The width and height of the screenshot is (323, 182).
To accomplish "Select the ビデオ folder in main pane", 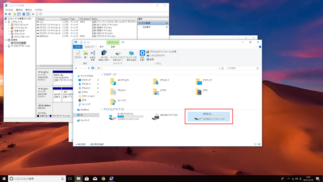I will (202, 92).
